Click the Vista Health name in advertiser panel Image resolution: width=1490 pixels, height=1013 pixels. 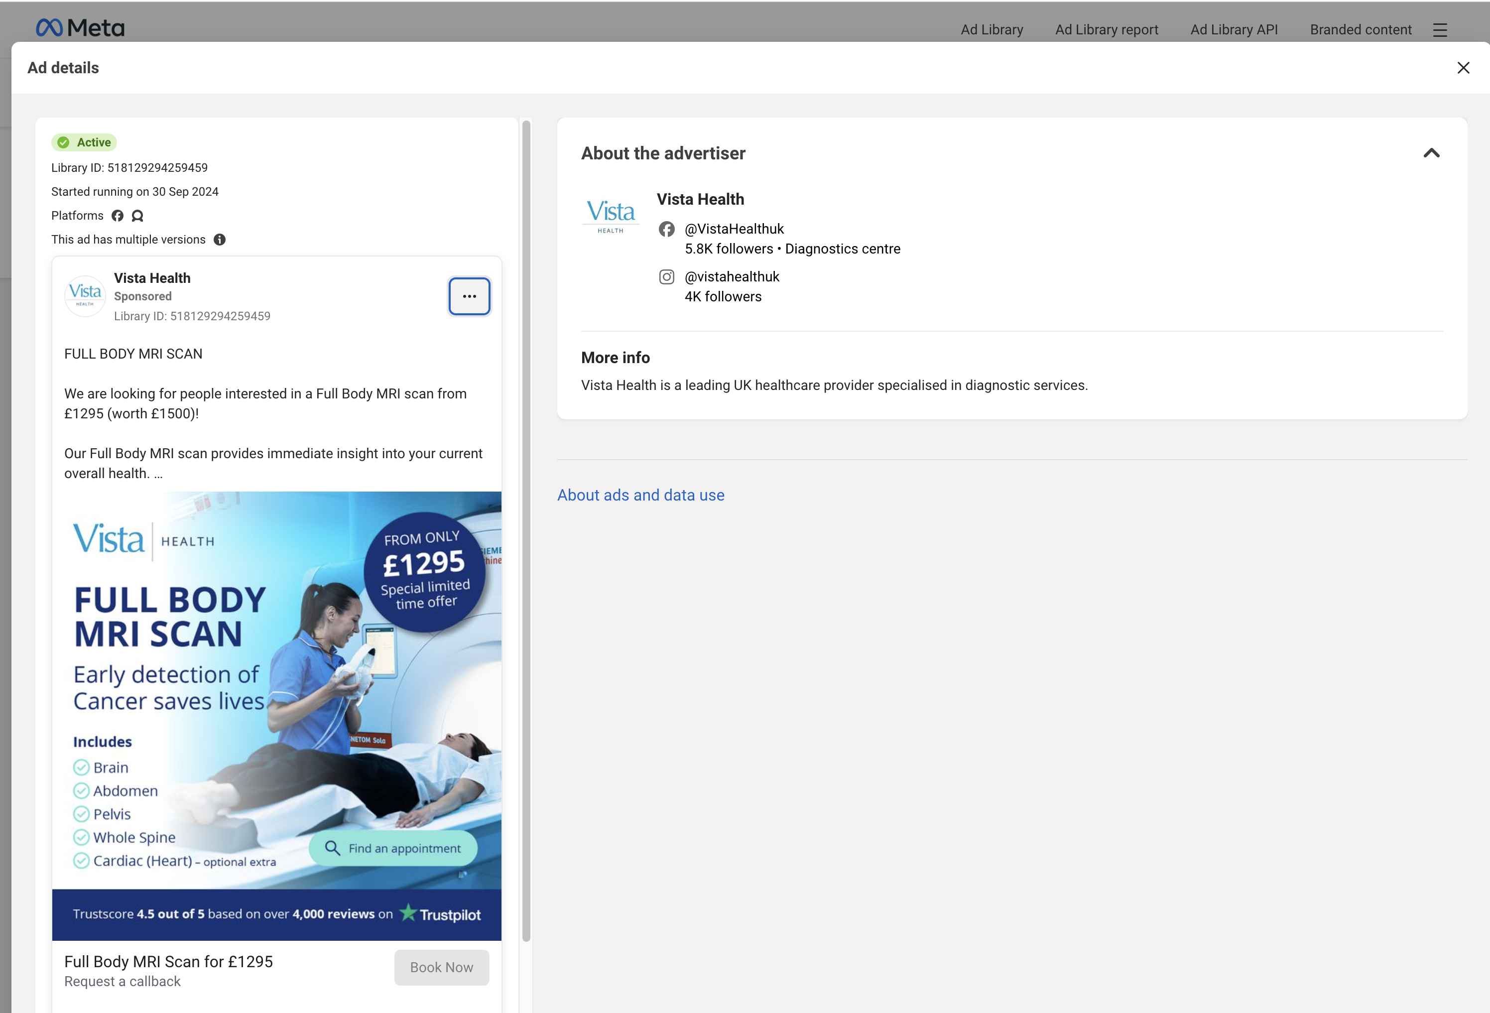coord(700,199)
